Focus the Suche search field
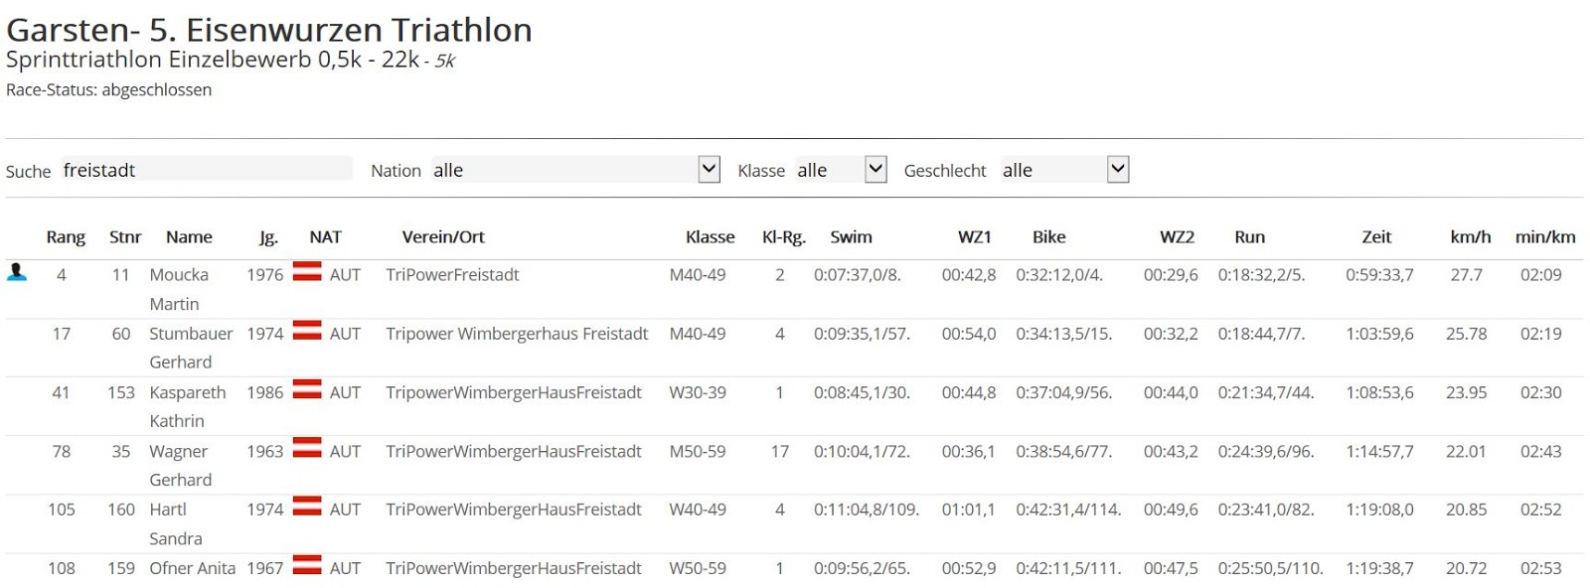 tap(206, 169)
